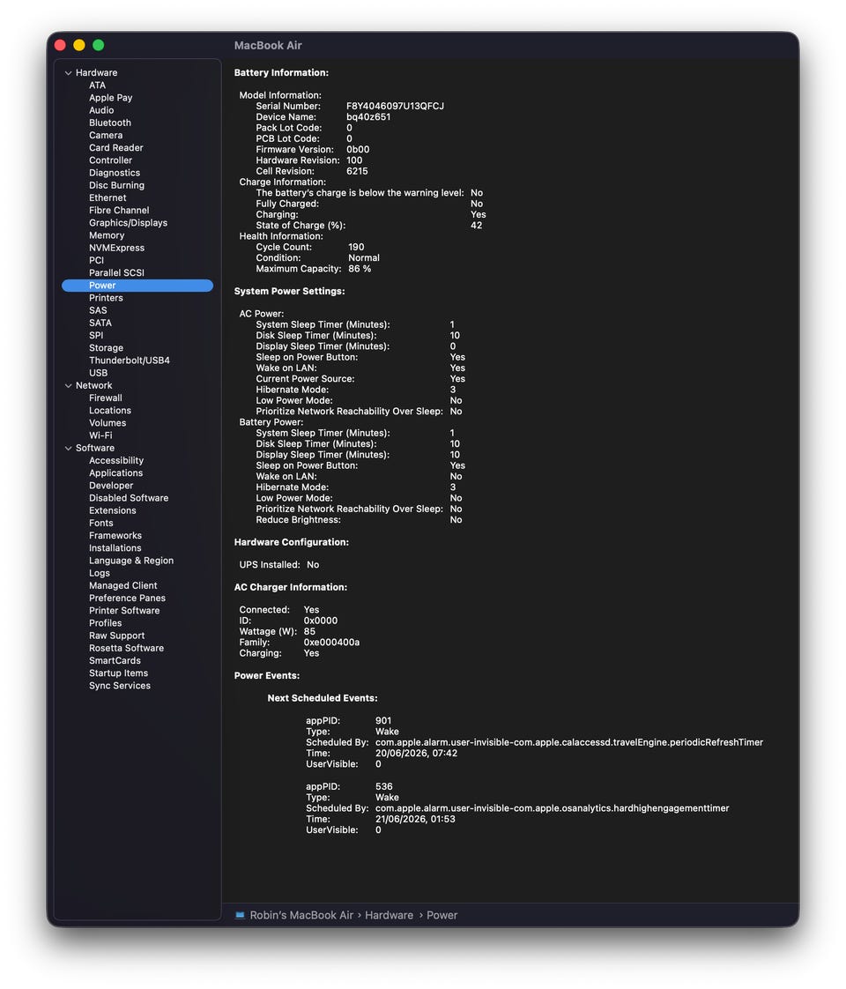The width and height of the screenshot is (846, 989).
Task: Select Parallel SCSI item
Action: point(116,273)
